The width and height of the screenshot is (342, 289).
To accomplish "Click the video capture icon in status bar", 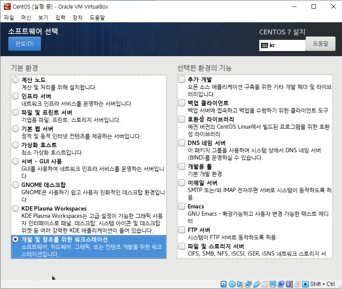I will pos(281,284).
